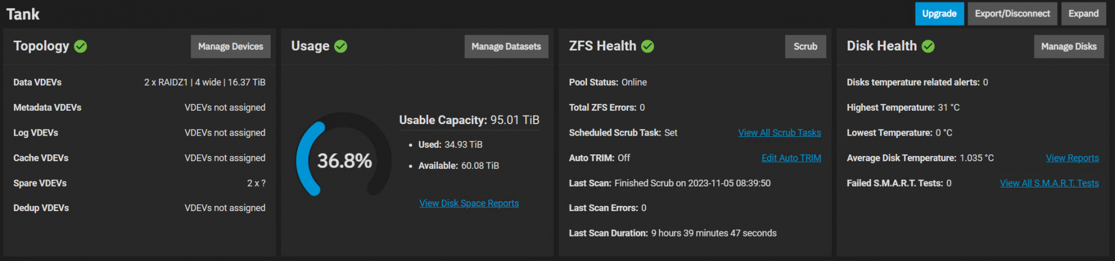Open the Manage Disks page
The width and height of the screenshot is (1115, 261).
pos(1069,46)
